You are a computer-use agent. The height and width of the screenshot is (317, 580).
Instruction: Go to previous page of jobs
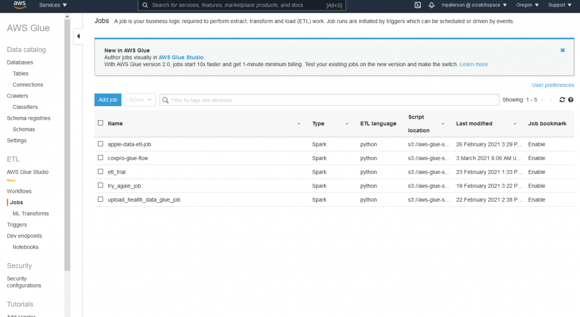[542, 100]
